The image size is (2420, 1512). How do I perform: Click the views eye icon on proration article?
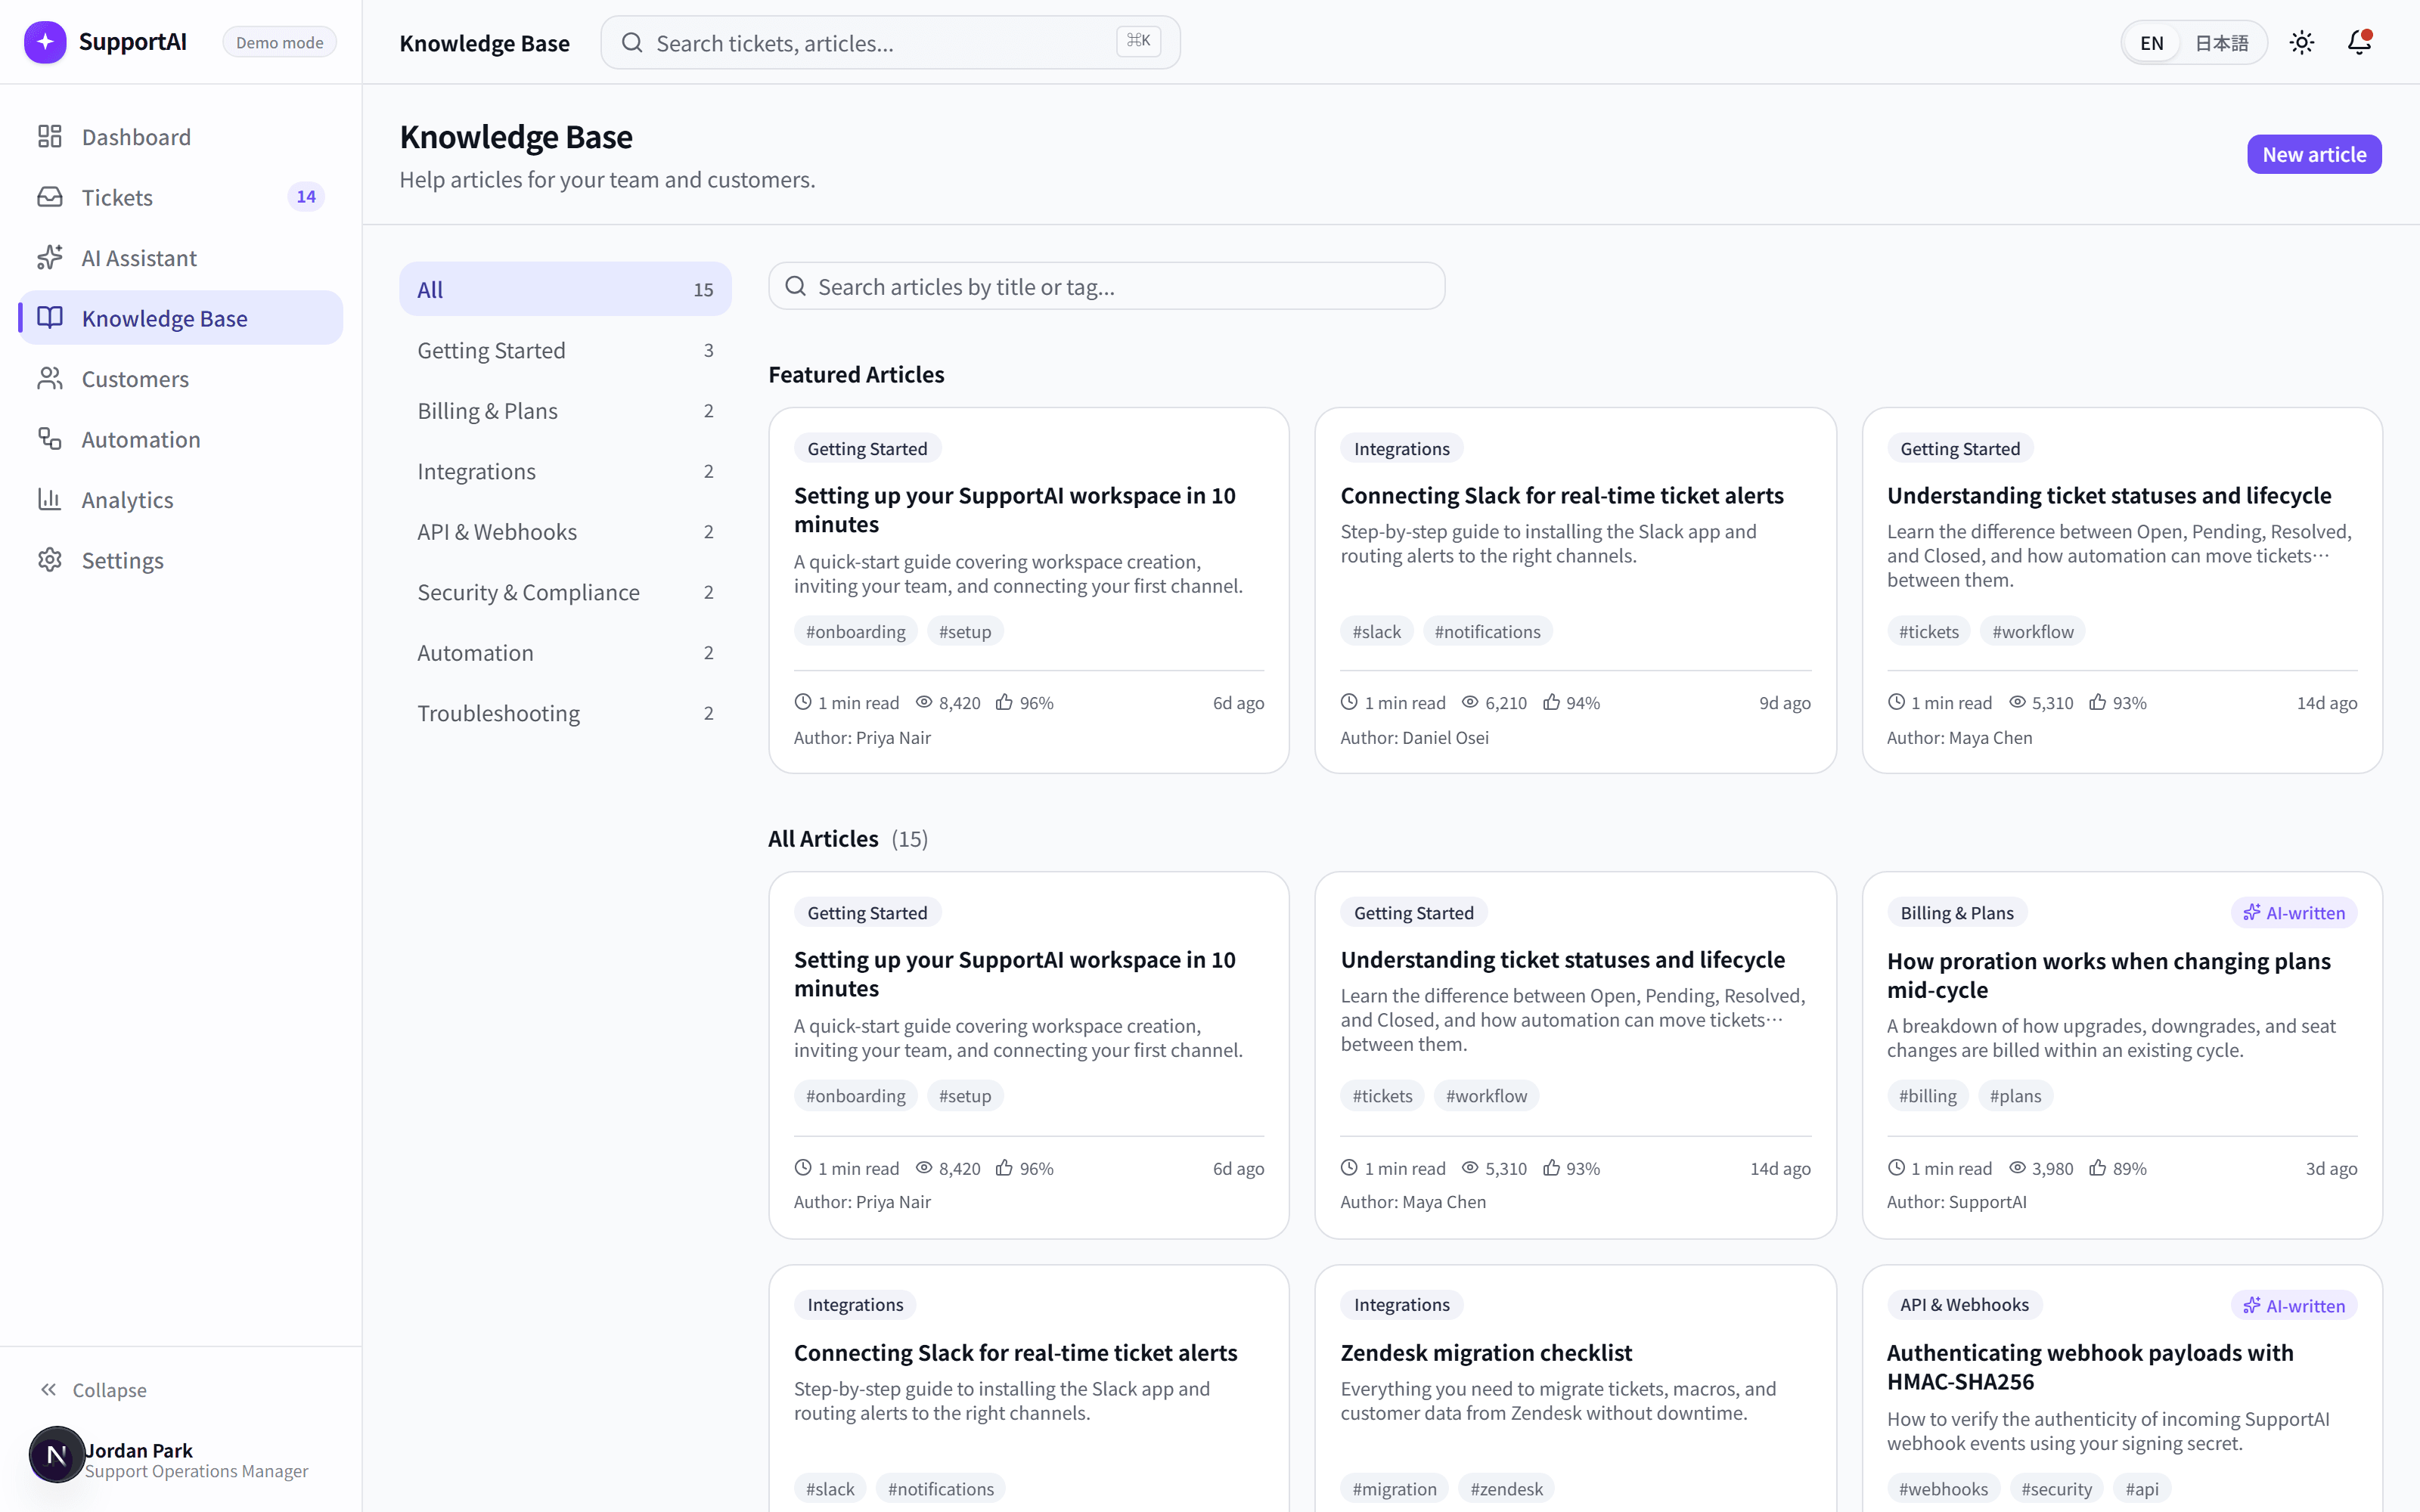(2017, 1167)
